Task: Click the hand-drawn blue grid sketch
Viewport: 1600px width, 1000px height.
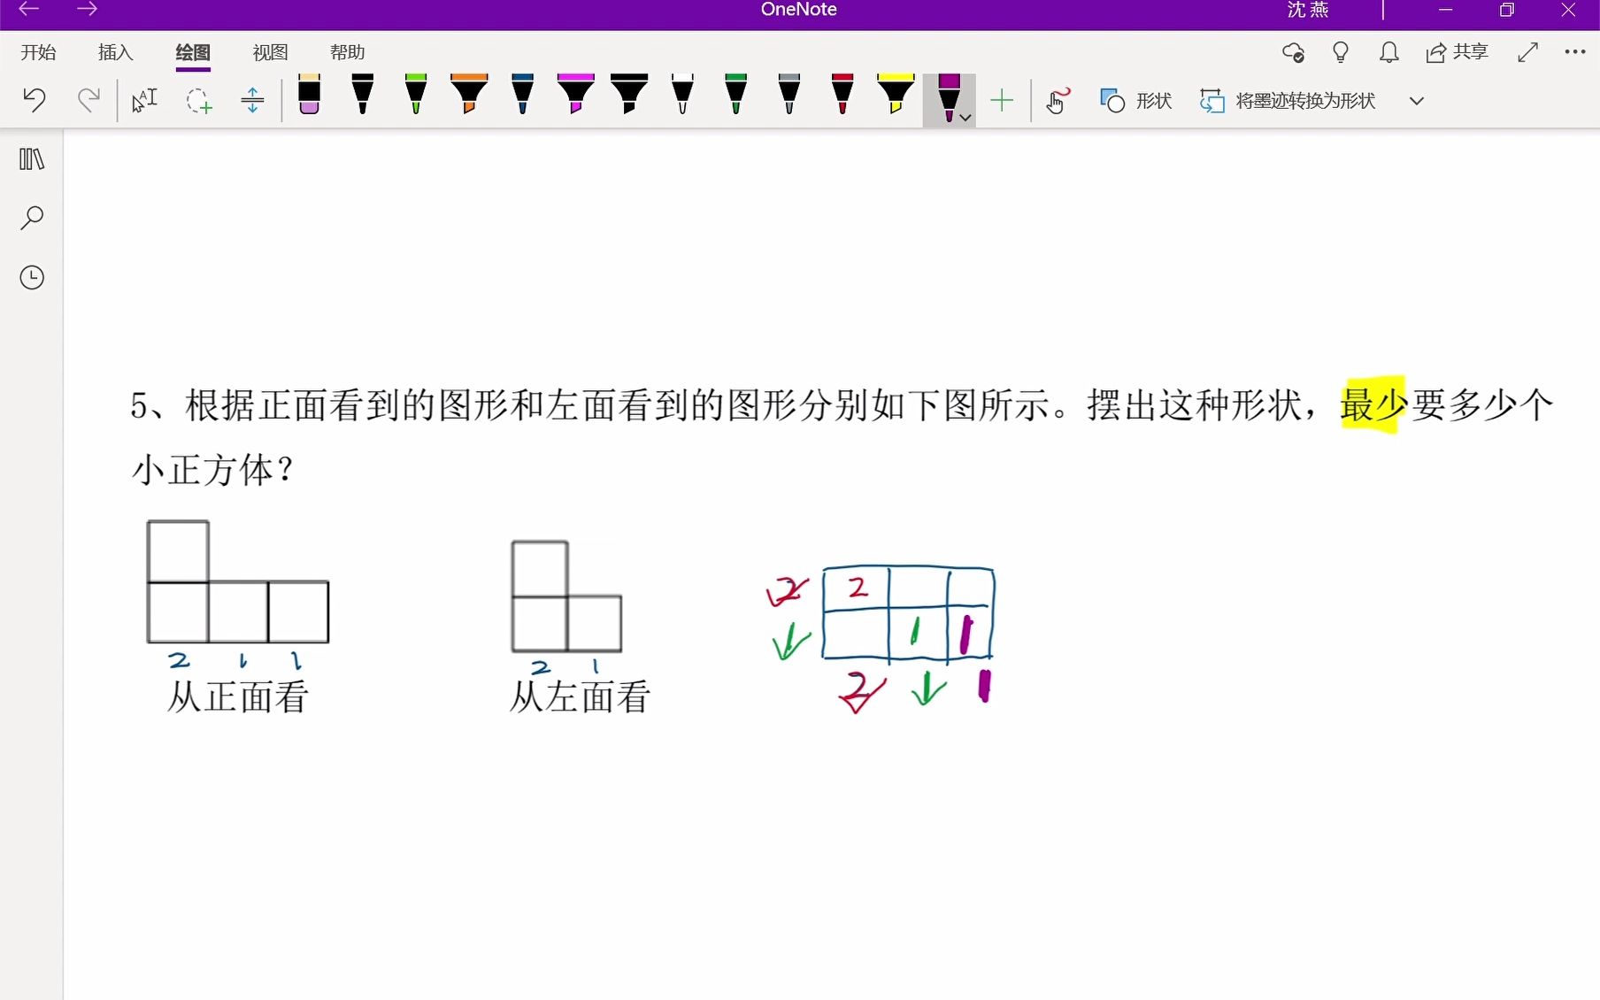Action: pos(909,614)
